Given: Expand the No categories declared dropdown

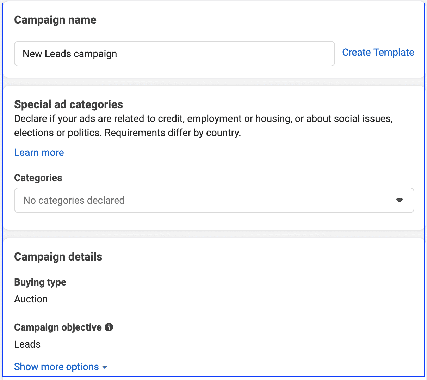Looking at the screenshot, I should pyautogui.click(x=214, y=200).
